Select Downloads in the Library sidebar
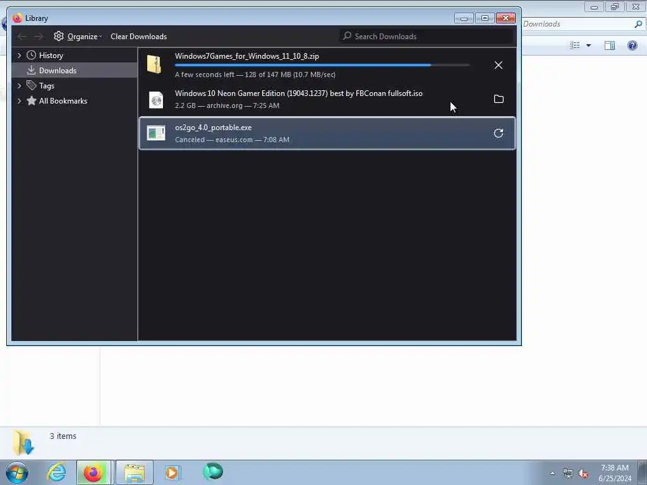This screenshot has height=485, width=647. coord(75,71)
